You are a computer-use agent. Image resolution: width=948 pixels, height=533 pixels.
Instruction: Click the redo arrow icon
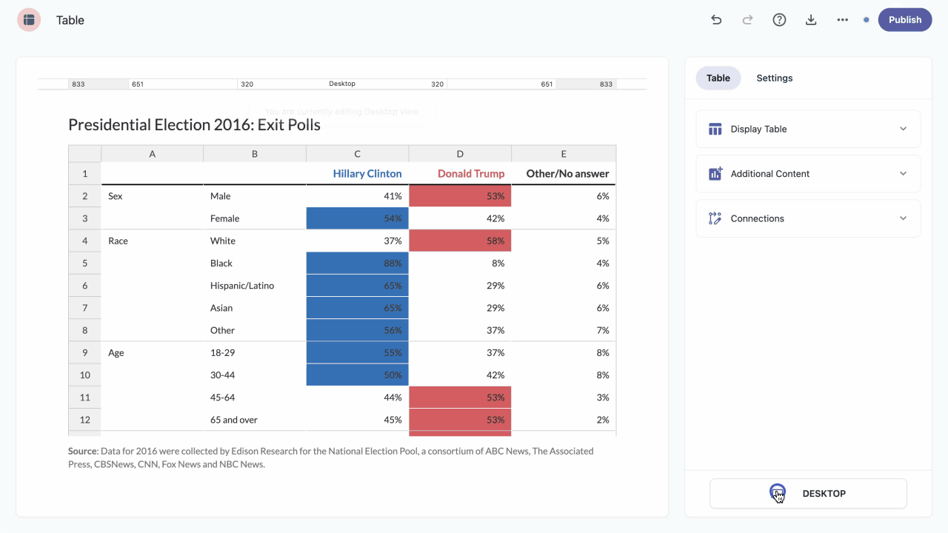pyautogui.click(x=747, y=20)
